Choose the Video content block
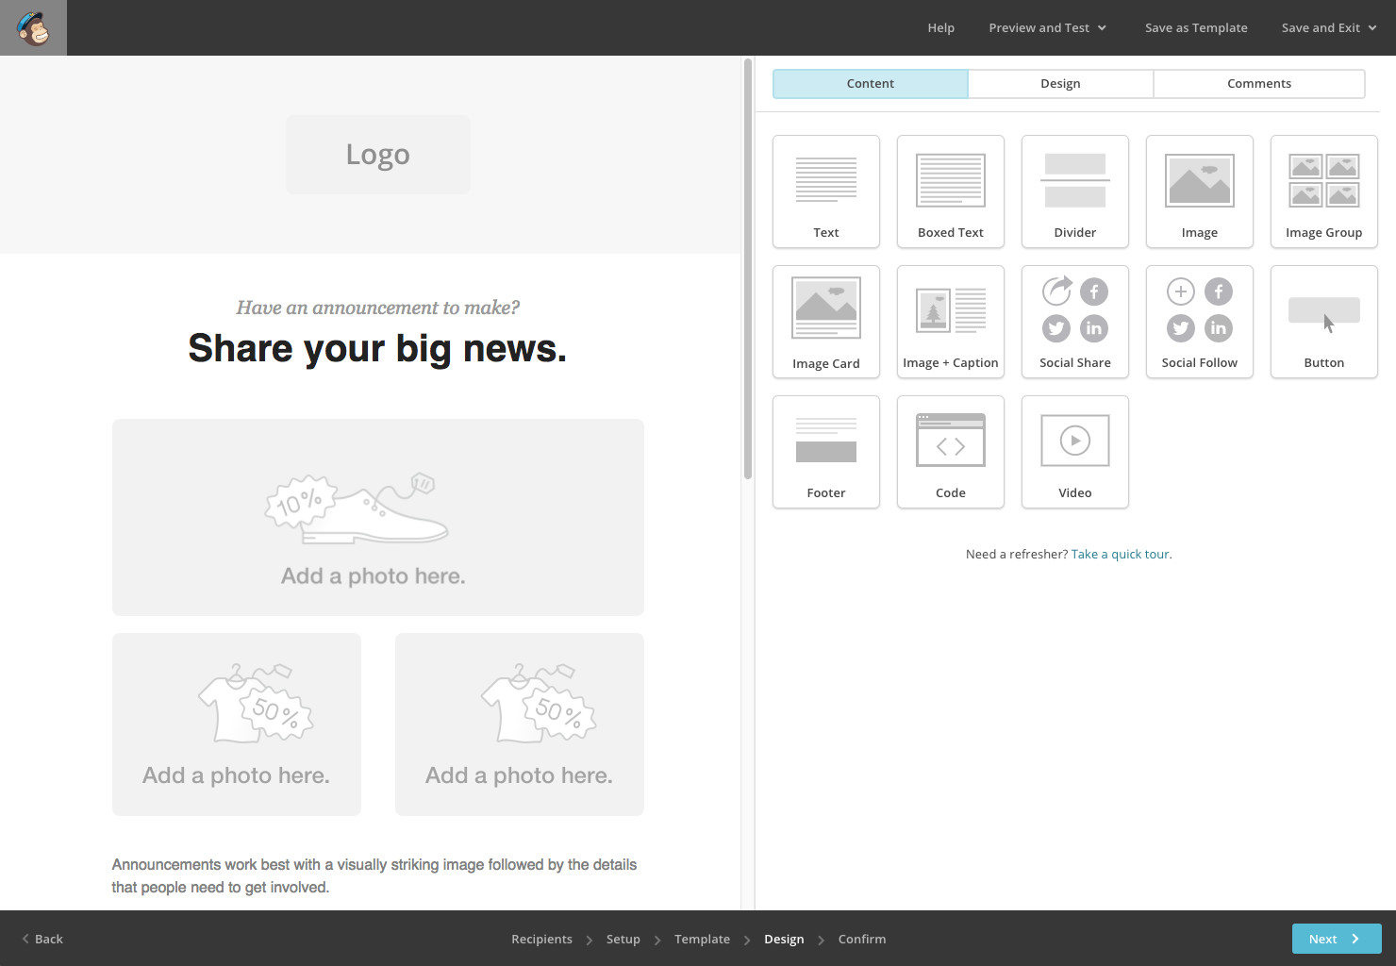 click(x=1074, y=452)
